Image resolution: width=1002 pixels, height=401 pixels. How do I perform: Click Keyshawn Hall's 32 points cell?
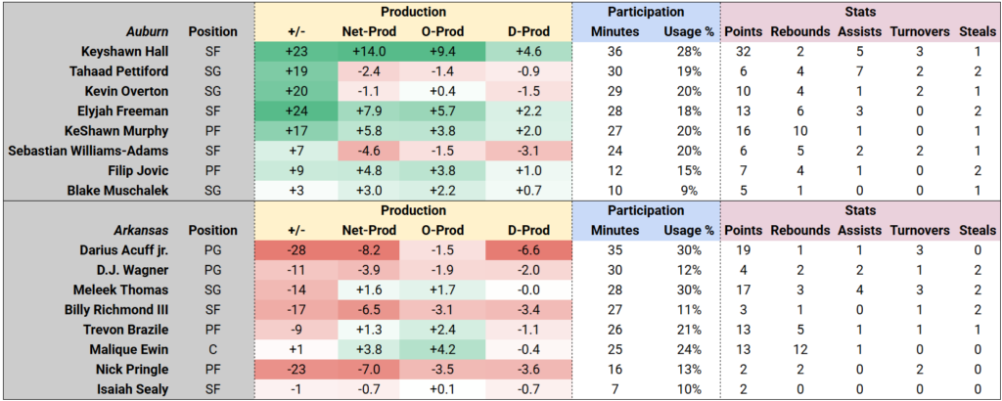coord(742,52)
